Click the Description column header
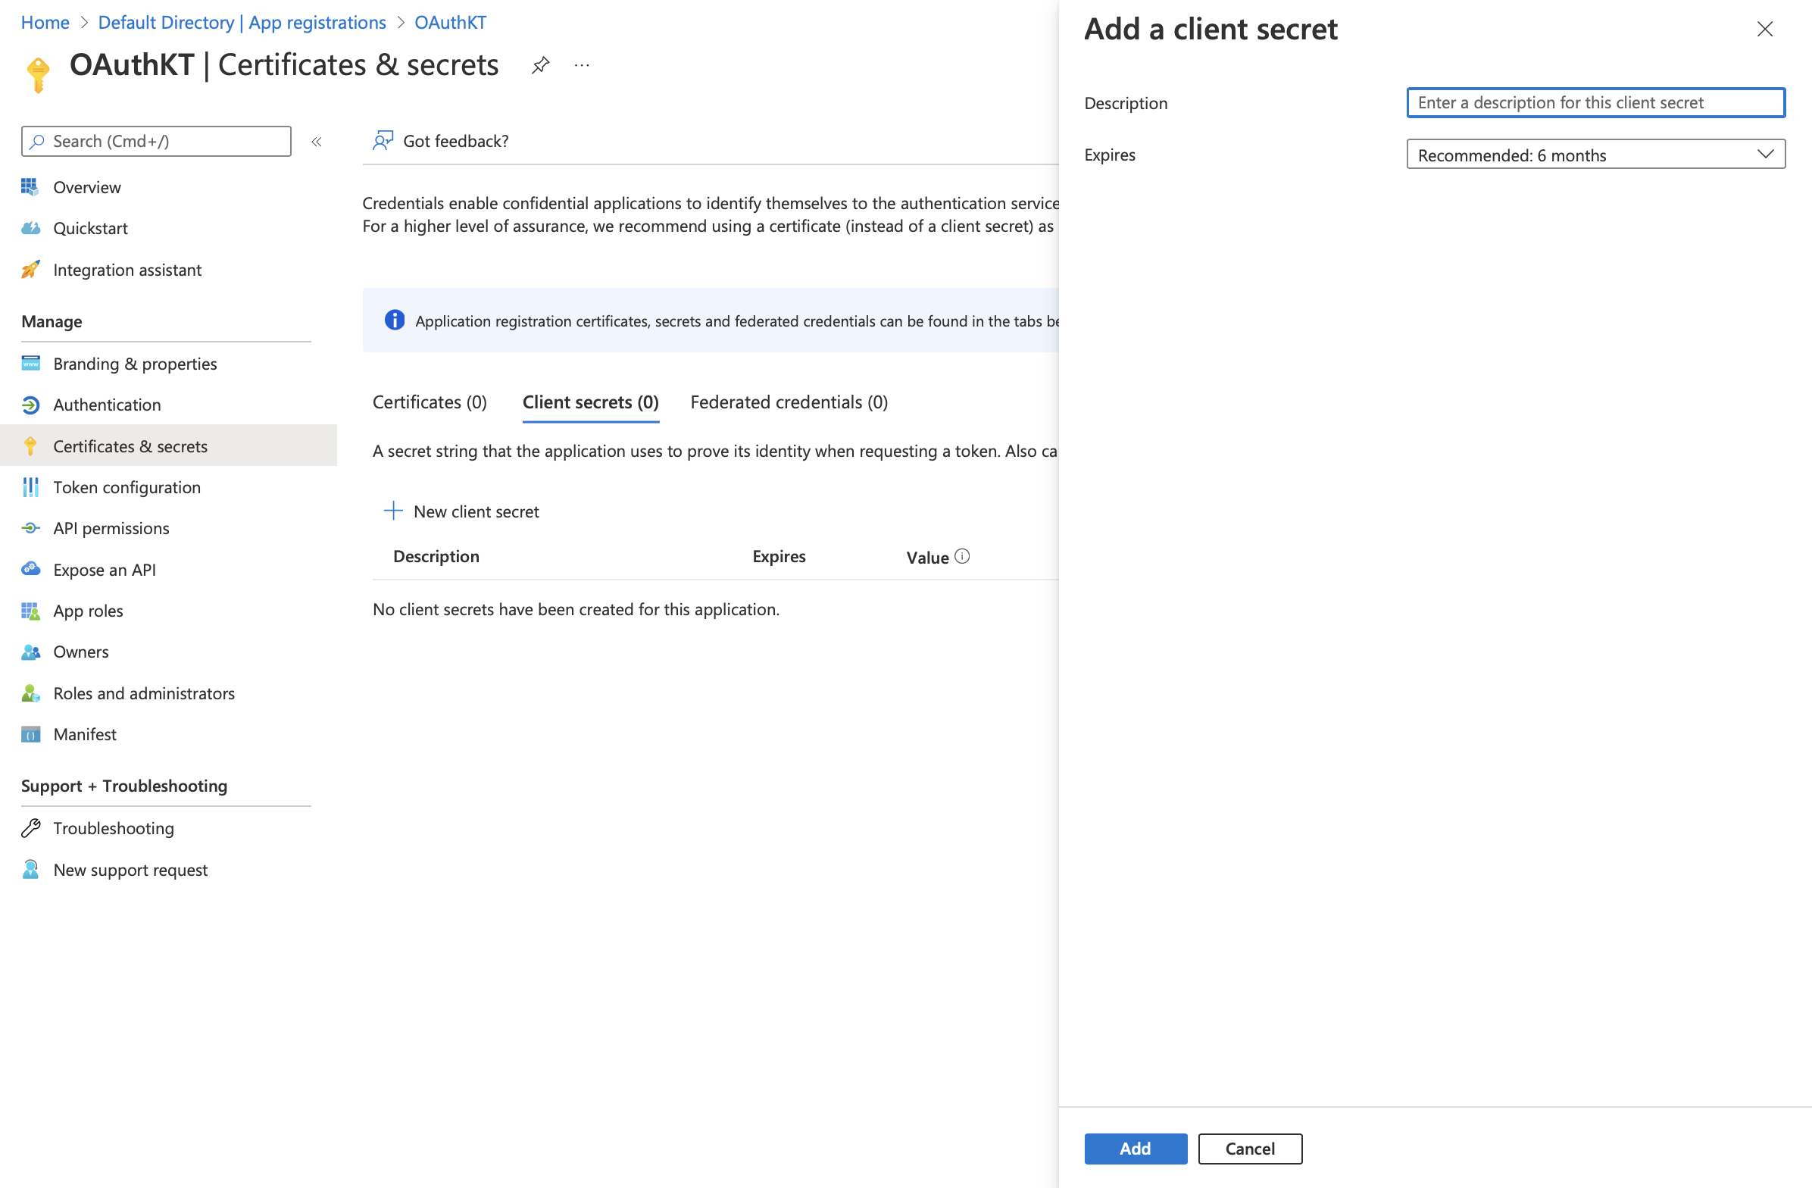 [436, 556]
